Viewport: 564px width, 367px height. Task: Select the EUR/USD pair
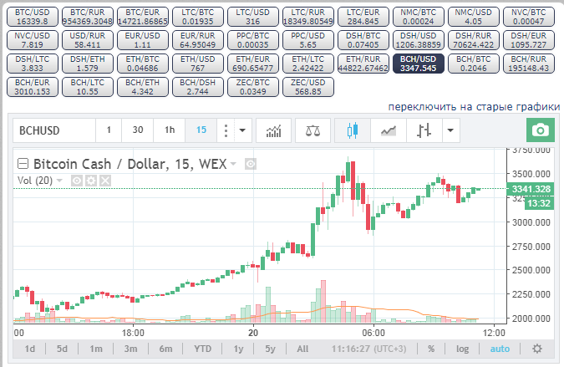click(x=142, y=40)
